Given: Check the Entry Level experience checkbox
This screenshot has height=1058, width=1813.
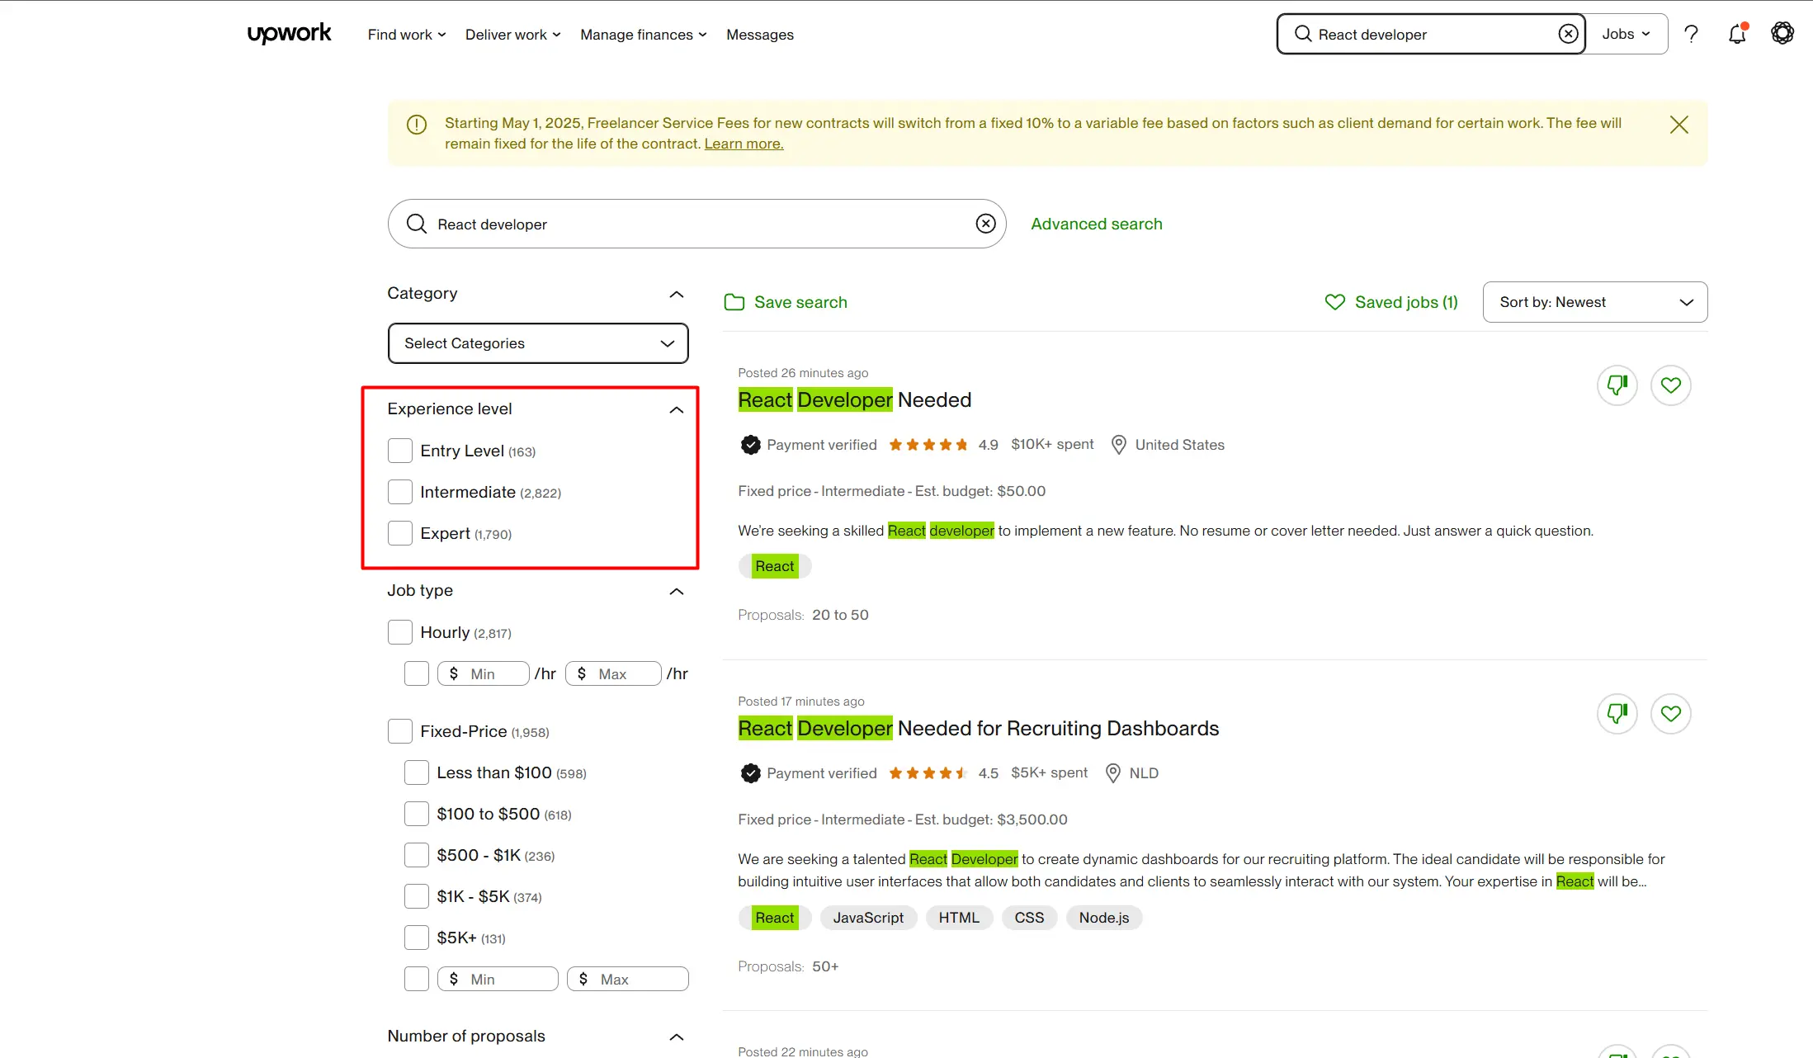Looking at the screenshot, I should click(400, 451).
